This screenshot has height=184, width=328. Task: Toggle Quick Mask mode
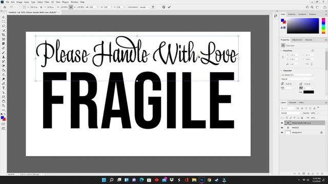point(4,124)
